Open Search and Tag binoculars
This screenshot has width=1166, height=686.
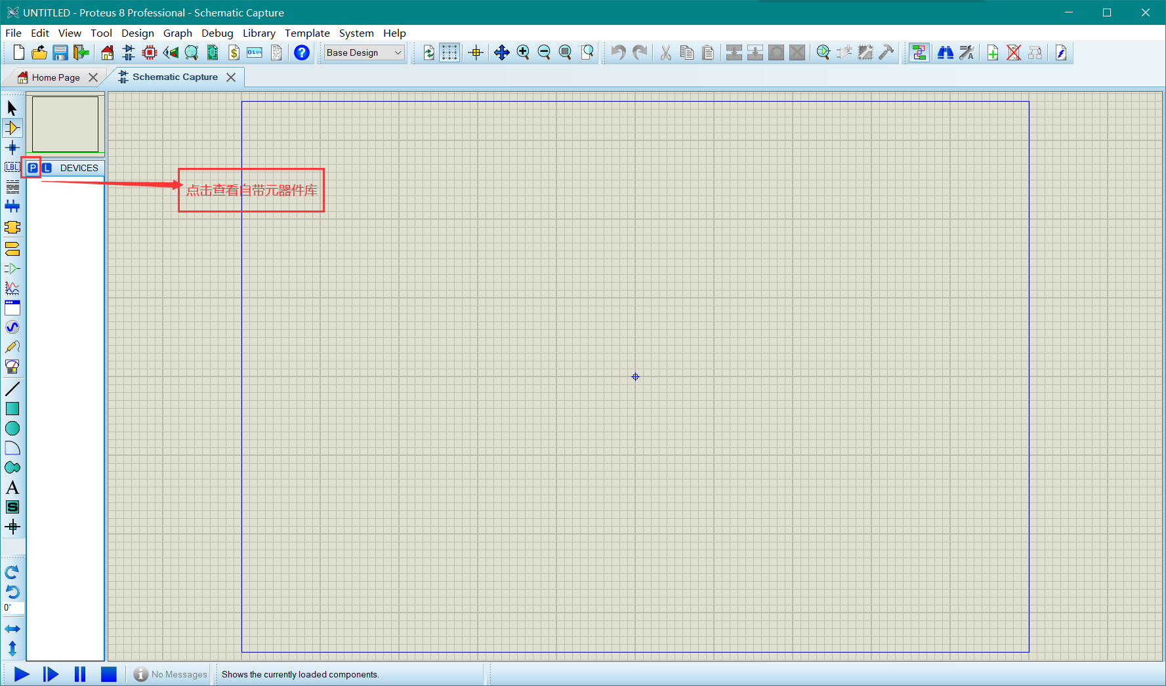(x=946, y=52)
